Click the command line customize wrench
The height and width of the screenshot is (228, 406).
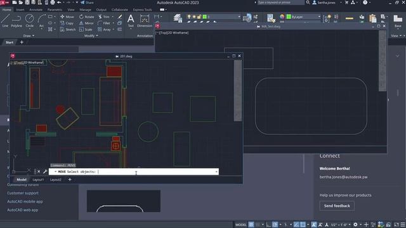coord(45,172)
